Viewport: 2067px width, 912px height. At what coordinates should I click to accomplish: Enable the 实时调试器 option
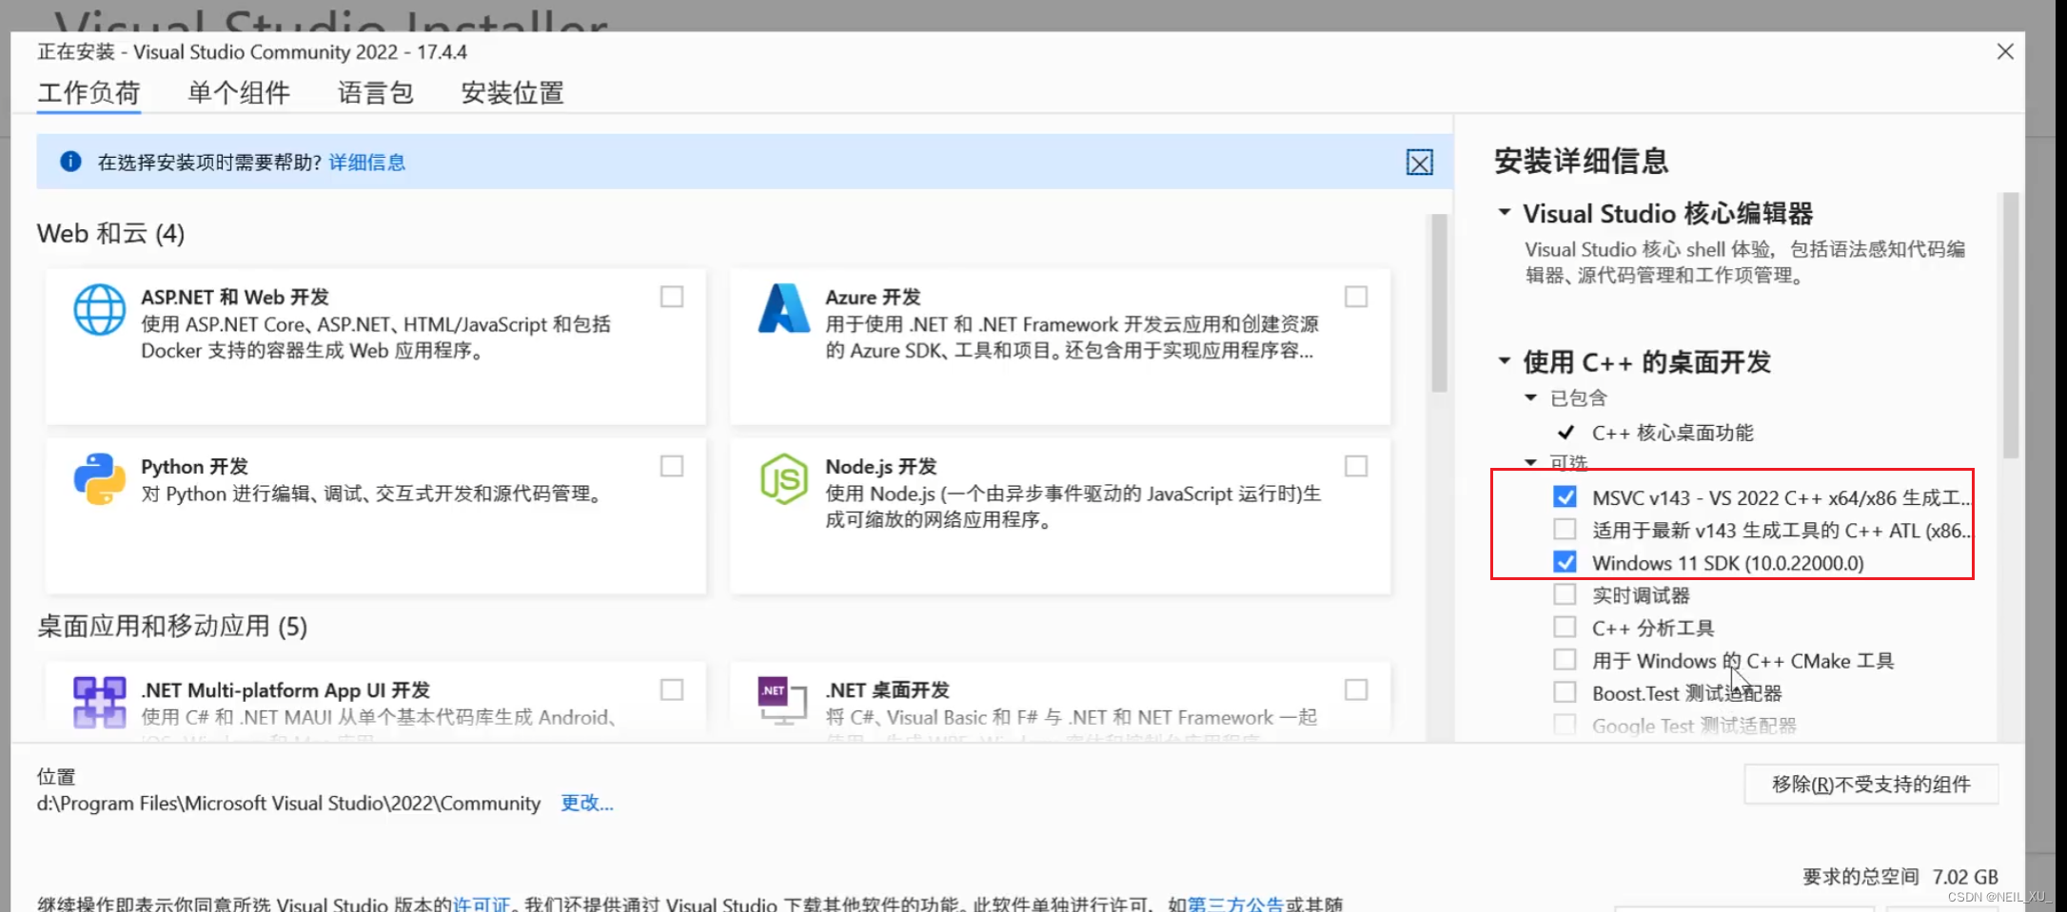[x=1565, y=594]
